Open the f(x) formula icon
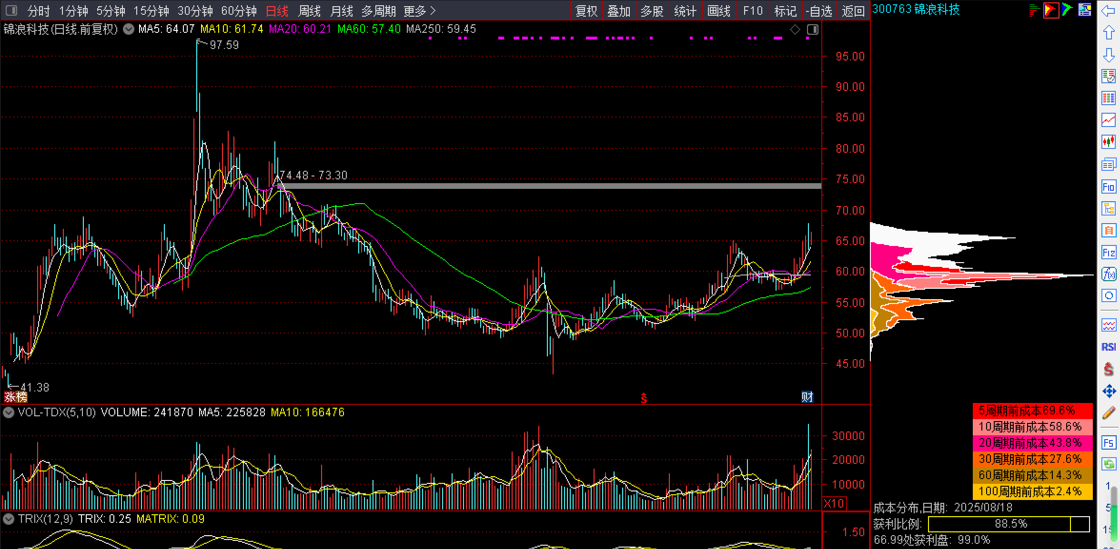The width and height of the screenshot is (1120, 549). point(1109,274)
